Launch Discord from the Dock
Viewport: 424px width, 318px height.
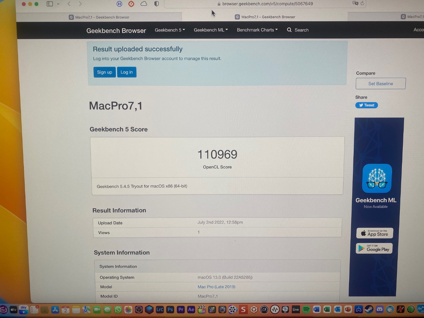(380, 309)
